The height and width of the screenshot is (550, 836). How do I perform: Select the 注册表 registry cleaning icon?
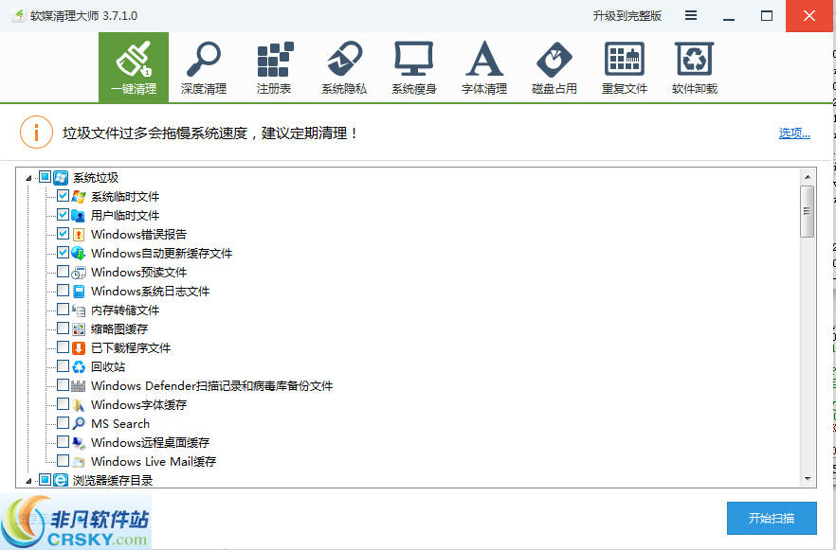(x=274, y=66)
